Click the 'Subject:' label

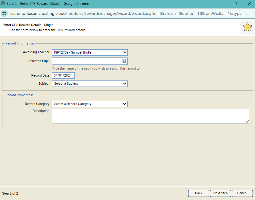coord(44,84)
